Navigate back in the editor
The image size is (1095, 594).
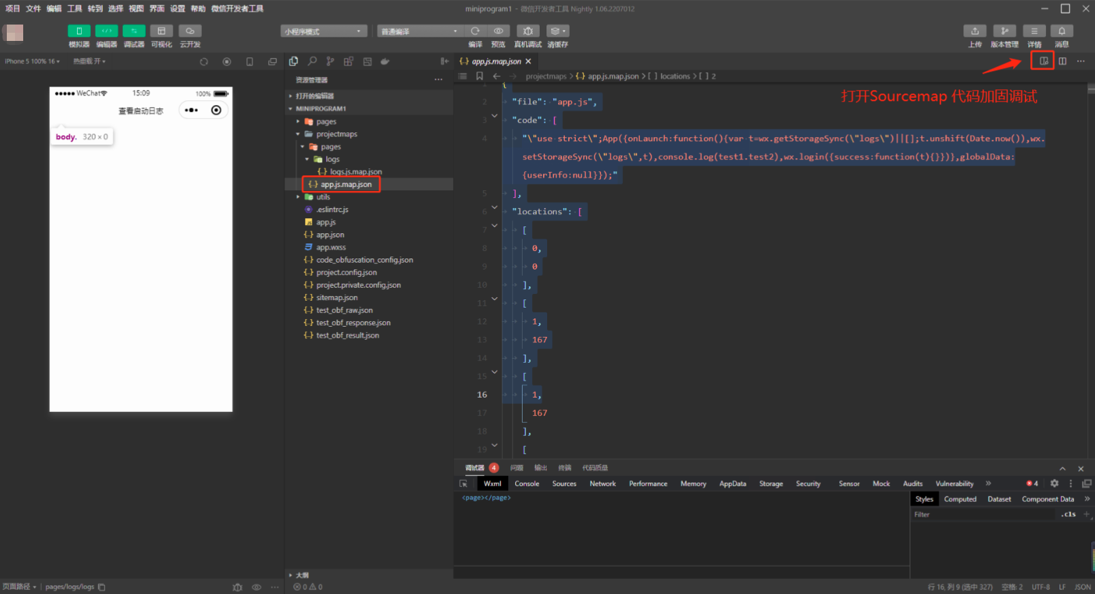[497, 76]
